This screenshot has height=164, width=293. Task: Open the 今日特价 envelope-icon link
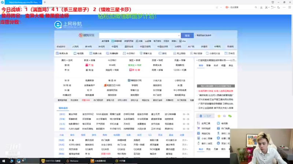(129, 53)
